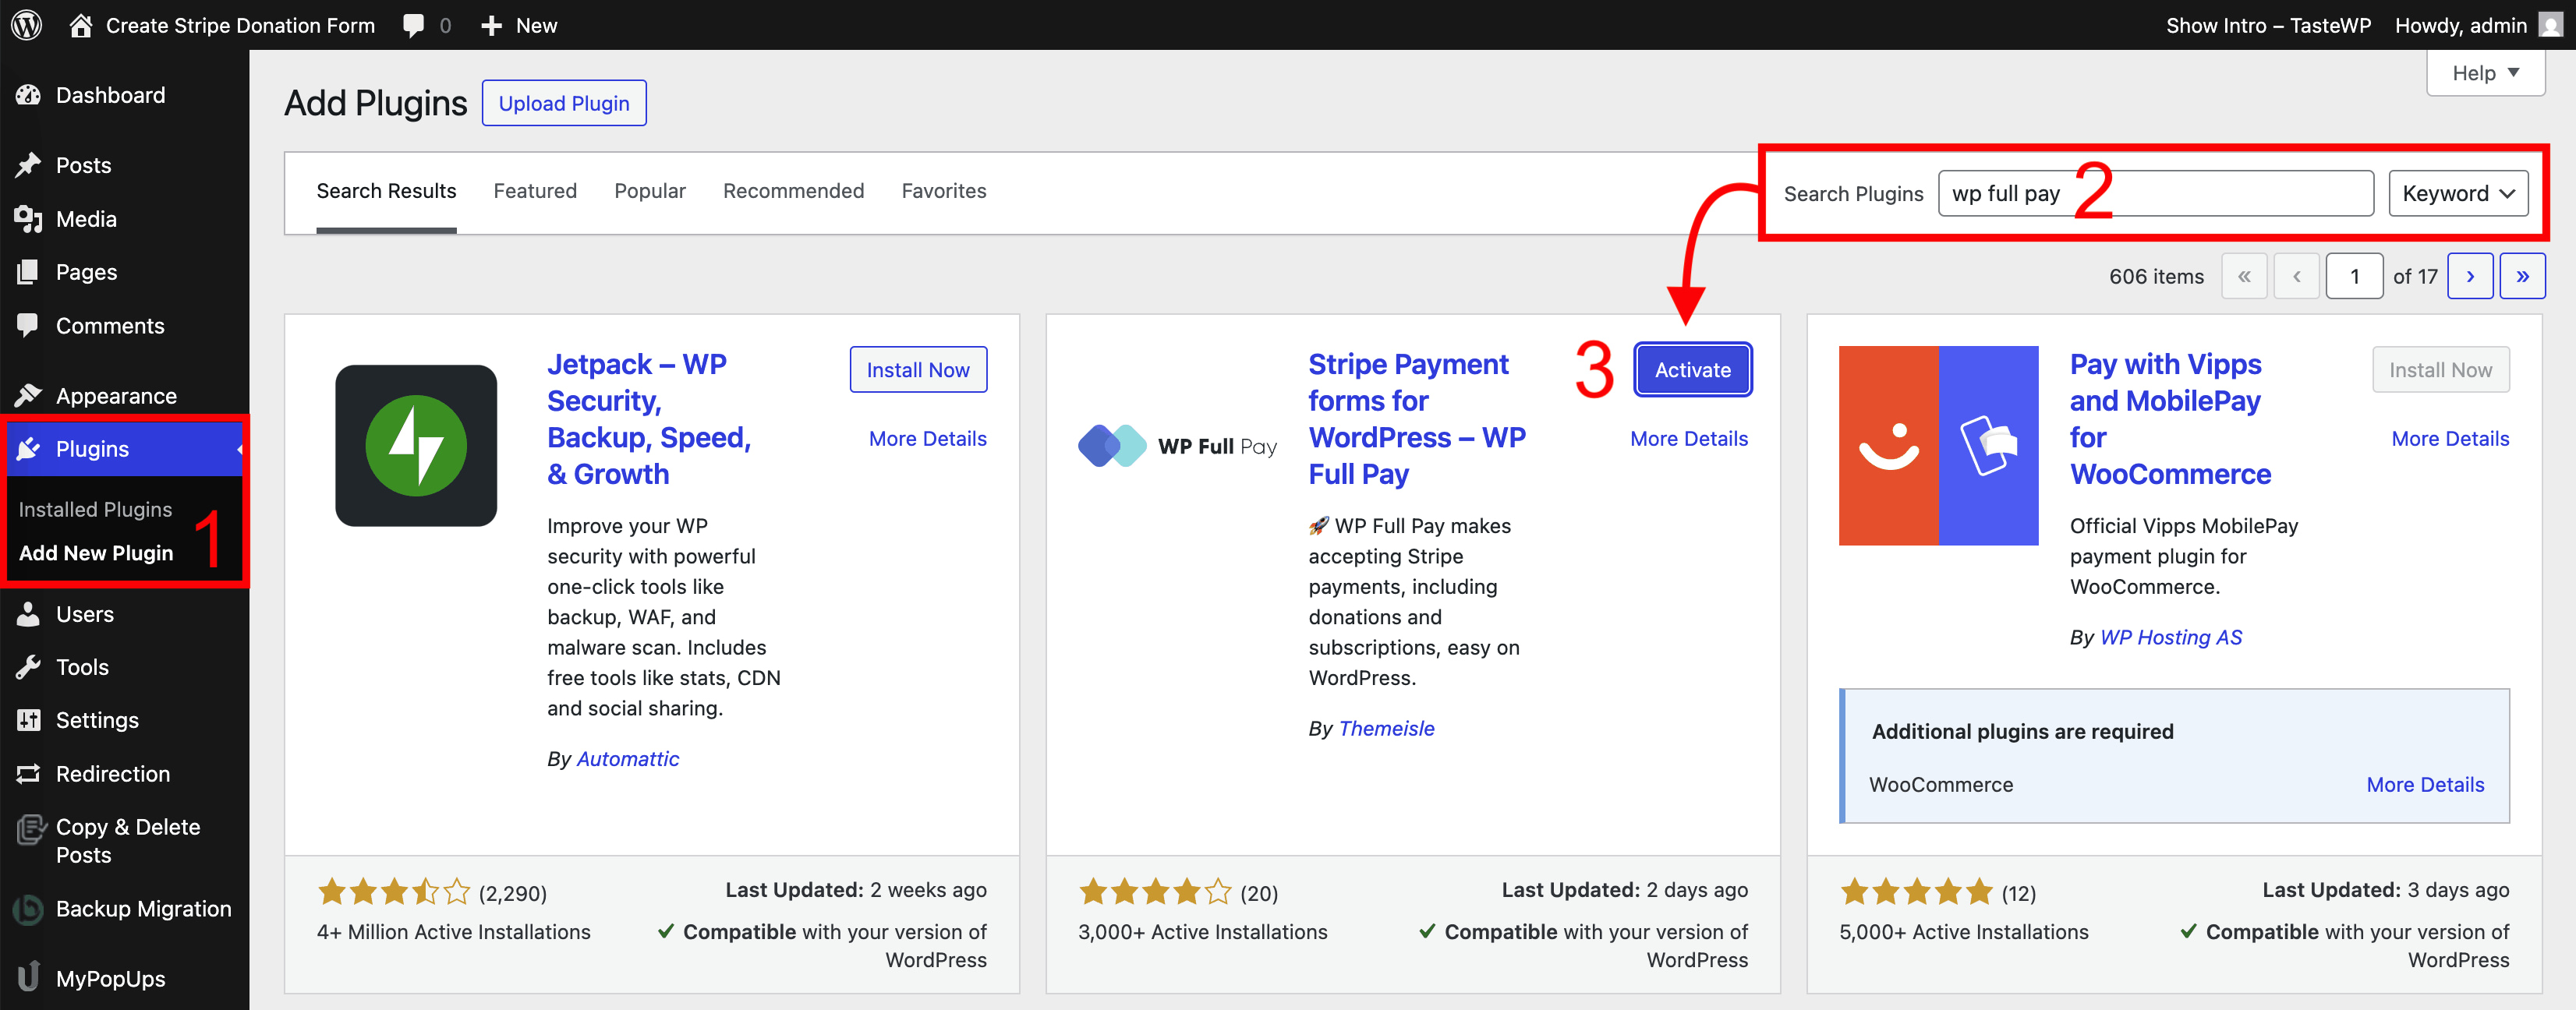Select the Tools wrench icon
This screenshot has width=2576, height=1010.
30,666
